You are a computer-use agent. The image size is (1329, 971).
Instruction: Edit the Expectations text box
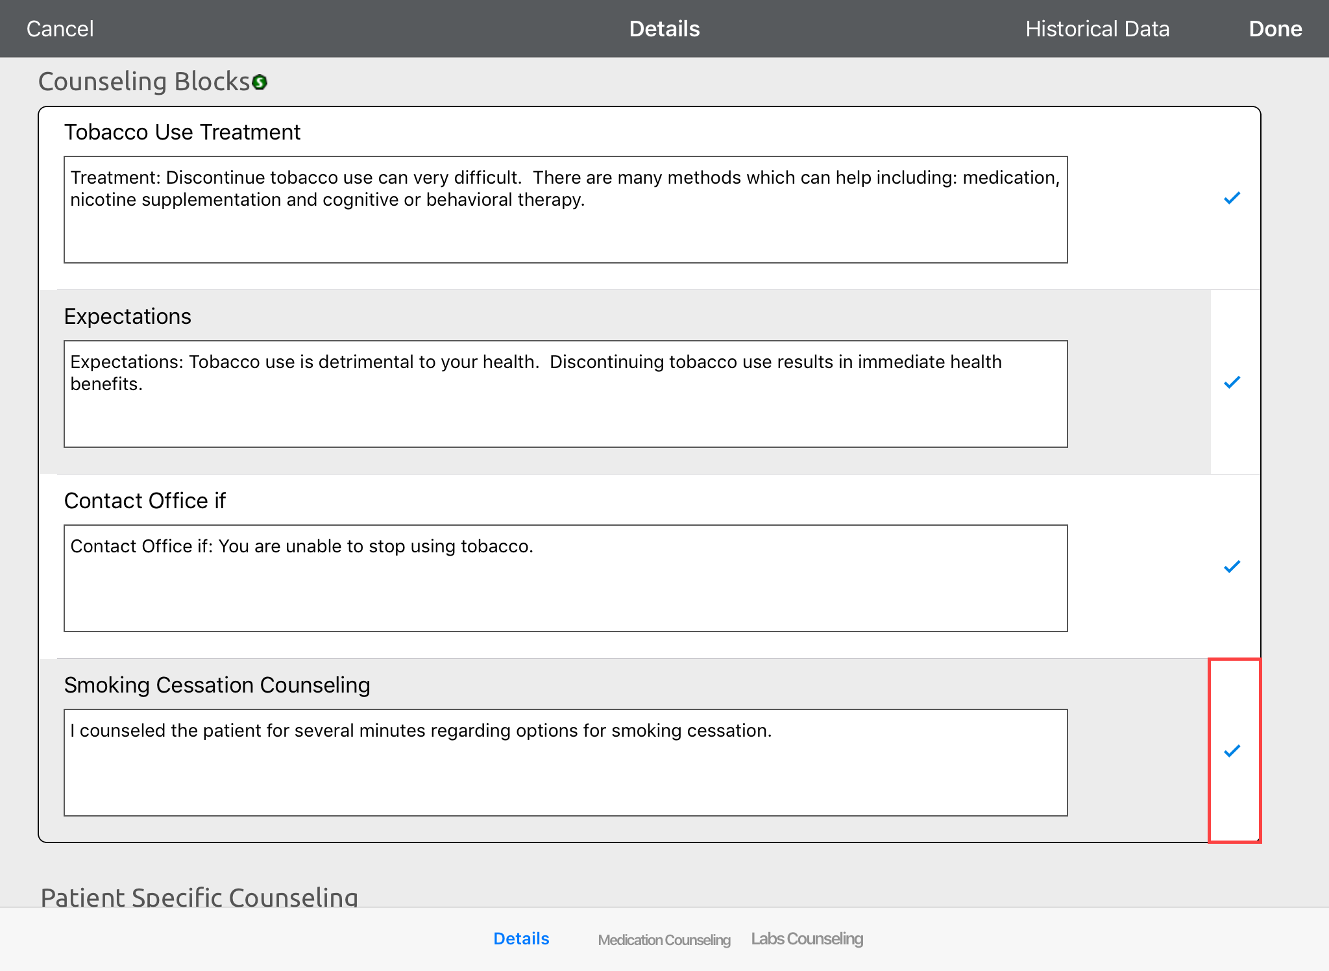pyautogui.click(x=565, y=394)
